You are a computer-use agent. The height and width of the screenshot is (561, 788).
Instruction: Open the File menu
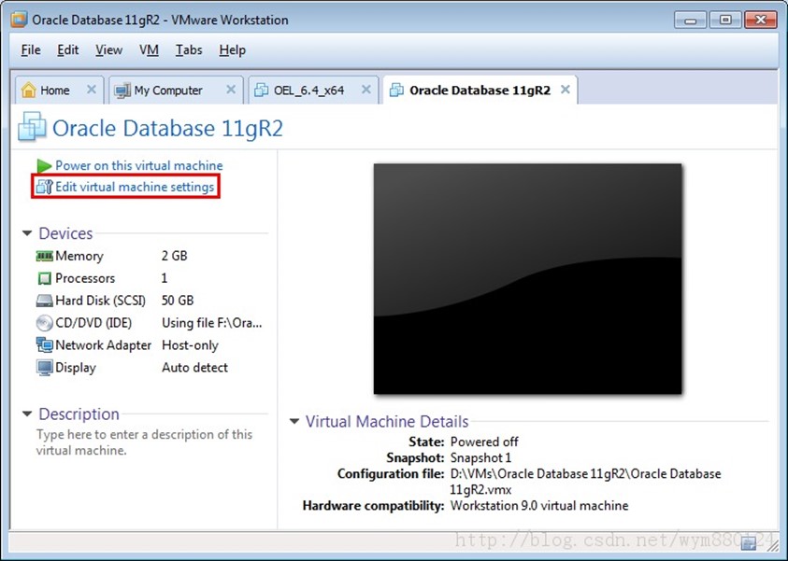pyautogui.click(x=31, y=50)
